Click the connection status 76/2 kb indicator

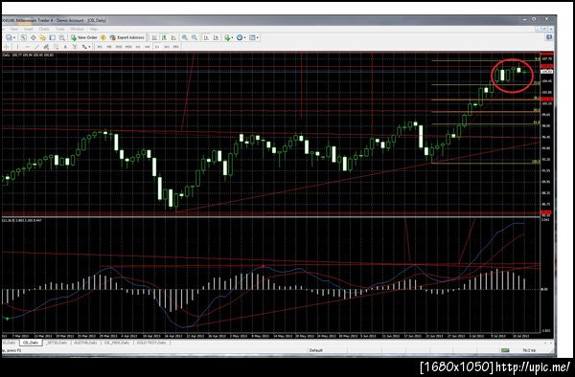point(529,350)
